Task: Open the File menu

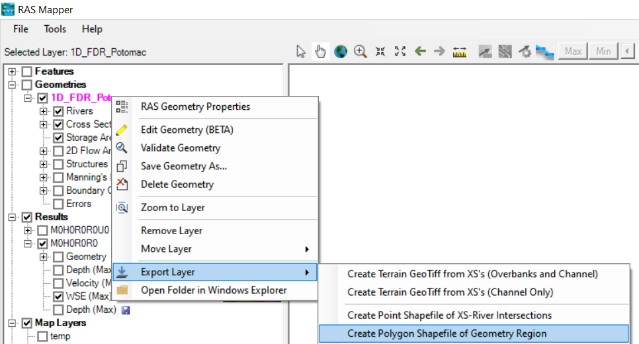Action: click(21, 29)
